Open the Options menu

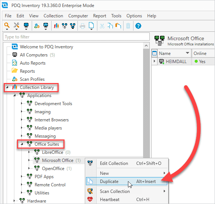pyautogui.click(x=134, y=16)
